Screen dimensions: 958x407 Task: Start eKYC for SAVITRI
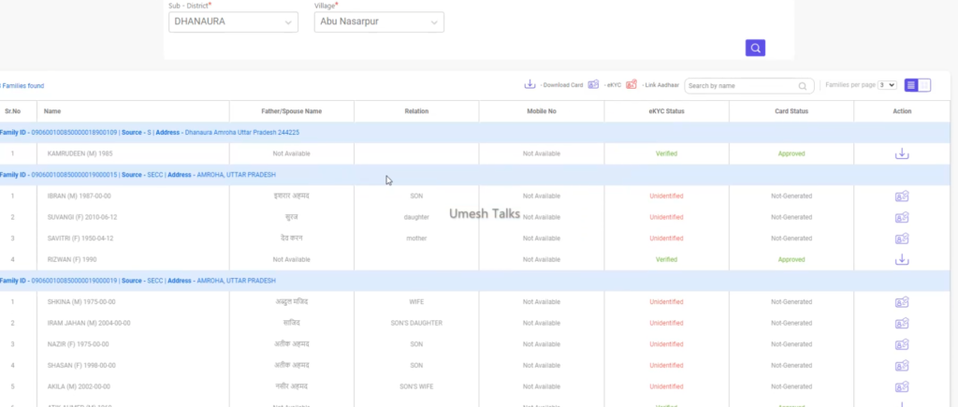pos(902,239)
